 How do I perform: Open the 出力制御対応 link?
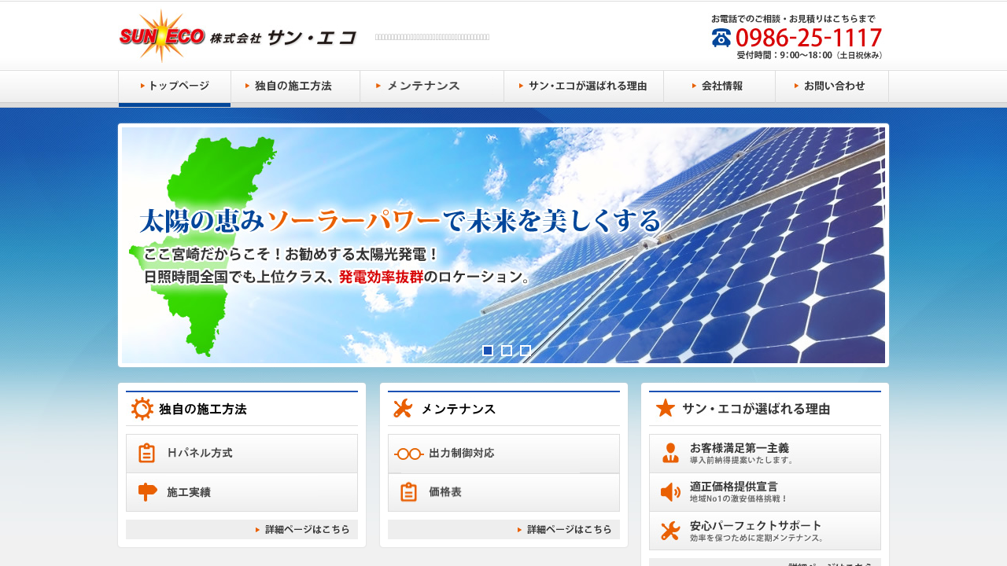[x=503, y=454]
